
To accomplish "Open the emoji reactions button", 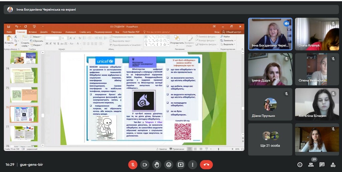I will tap(169, 164).
